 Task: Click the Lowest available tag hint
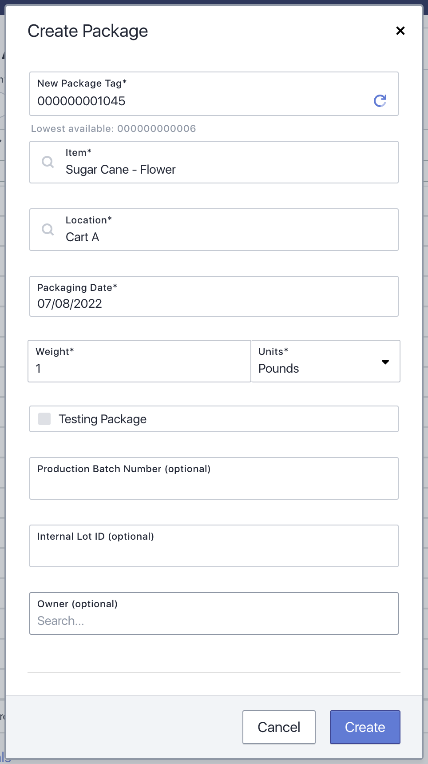click(x=113, y=129)
